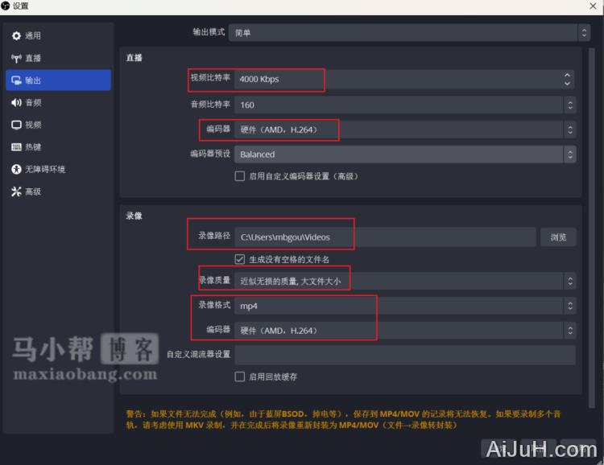The height and width of the screenshot is (465, 604).
Task: Click the 自定义混流器设置 input field
Action: [x=405, y=355]
